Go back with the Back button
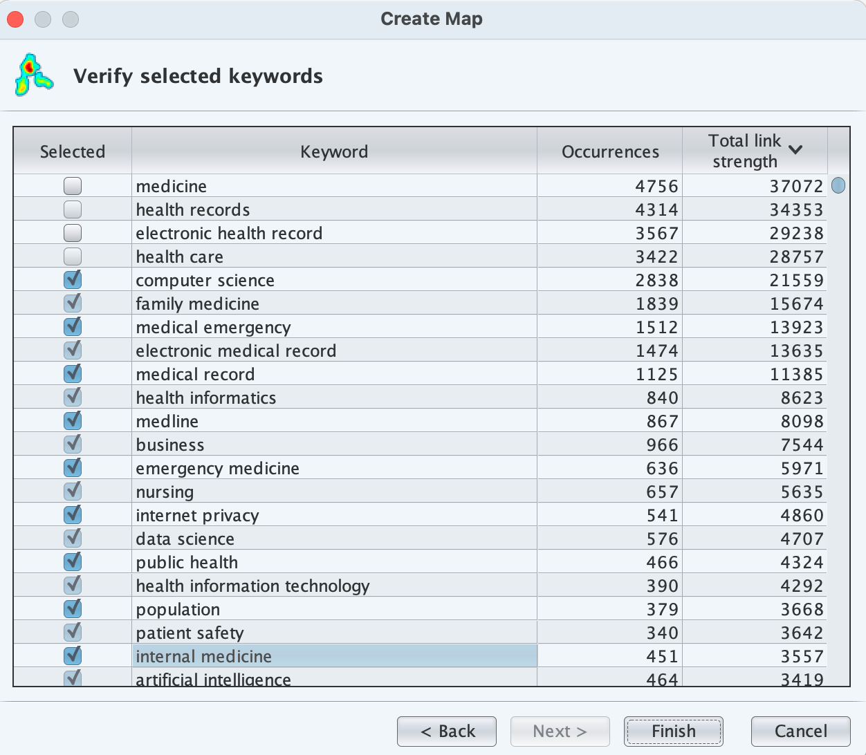866x755 pixels. 447,731
